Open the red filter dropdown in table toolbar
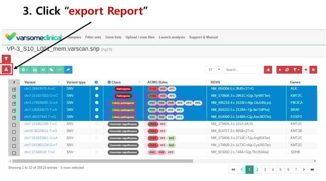326x181 pixels. [x=296, y=69]
